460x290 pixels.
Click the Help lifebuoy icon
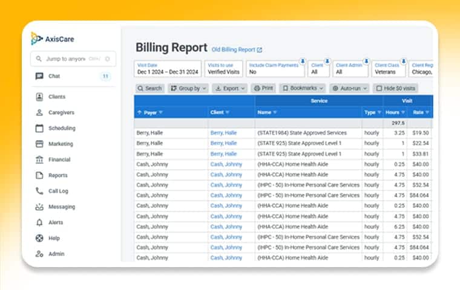pyautogui.click(x=39, y=238)
